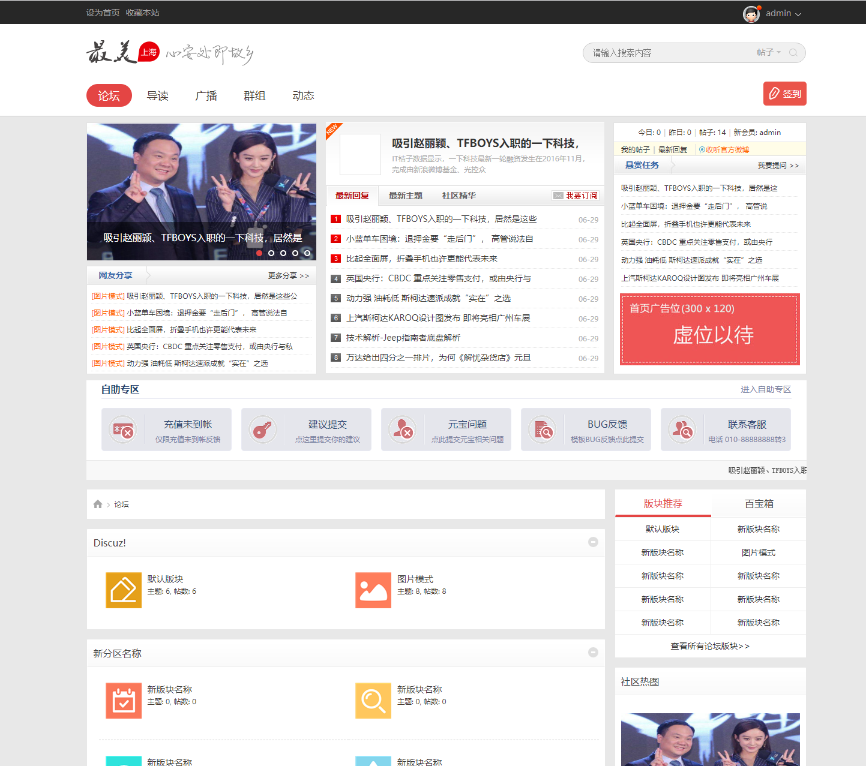Switch to the 最新主题 tab
This screenshot has height=766, width=866.
click(x=406, y=196)
